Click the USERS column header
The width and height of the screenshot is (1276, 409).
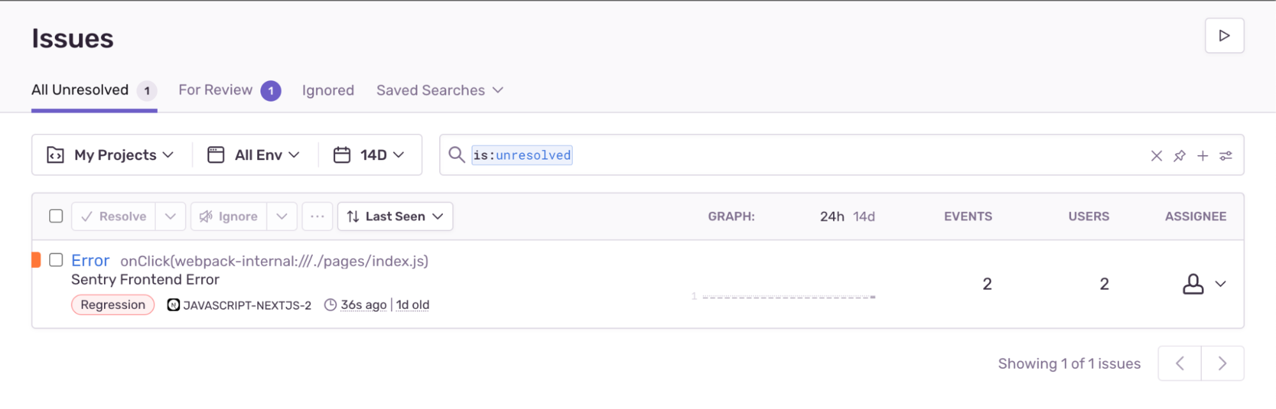(x=1088, y=216)
